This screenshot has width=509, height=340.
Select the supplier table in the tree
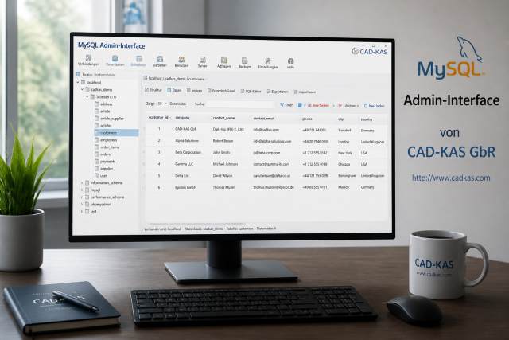click(104, 168)
